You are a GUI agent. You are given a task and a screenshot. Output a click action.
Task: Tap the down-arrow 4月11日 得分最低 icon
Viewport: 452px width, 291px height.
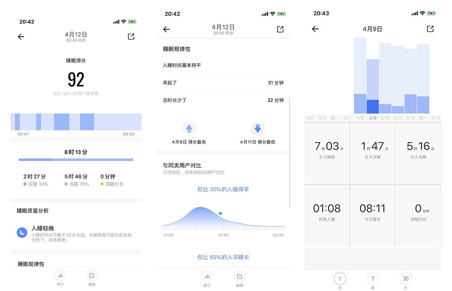pos(258,129)
